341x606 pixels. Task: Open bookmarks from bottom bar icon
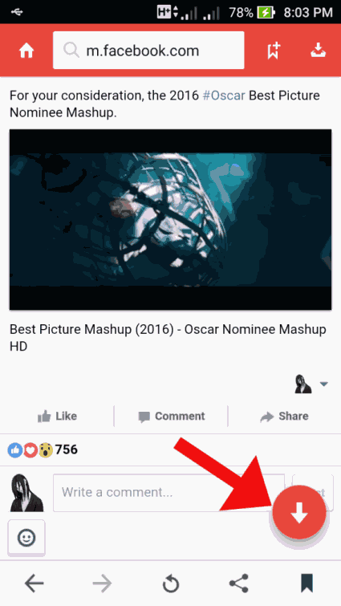[x=307, y=583]
